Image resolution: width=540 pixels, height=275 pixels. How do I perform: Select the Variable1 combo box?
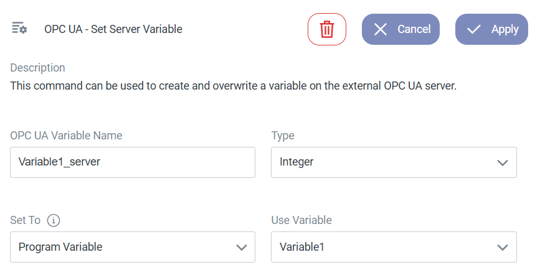pos(386,247)
